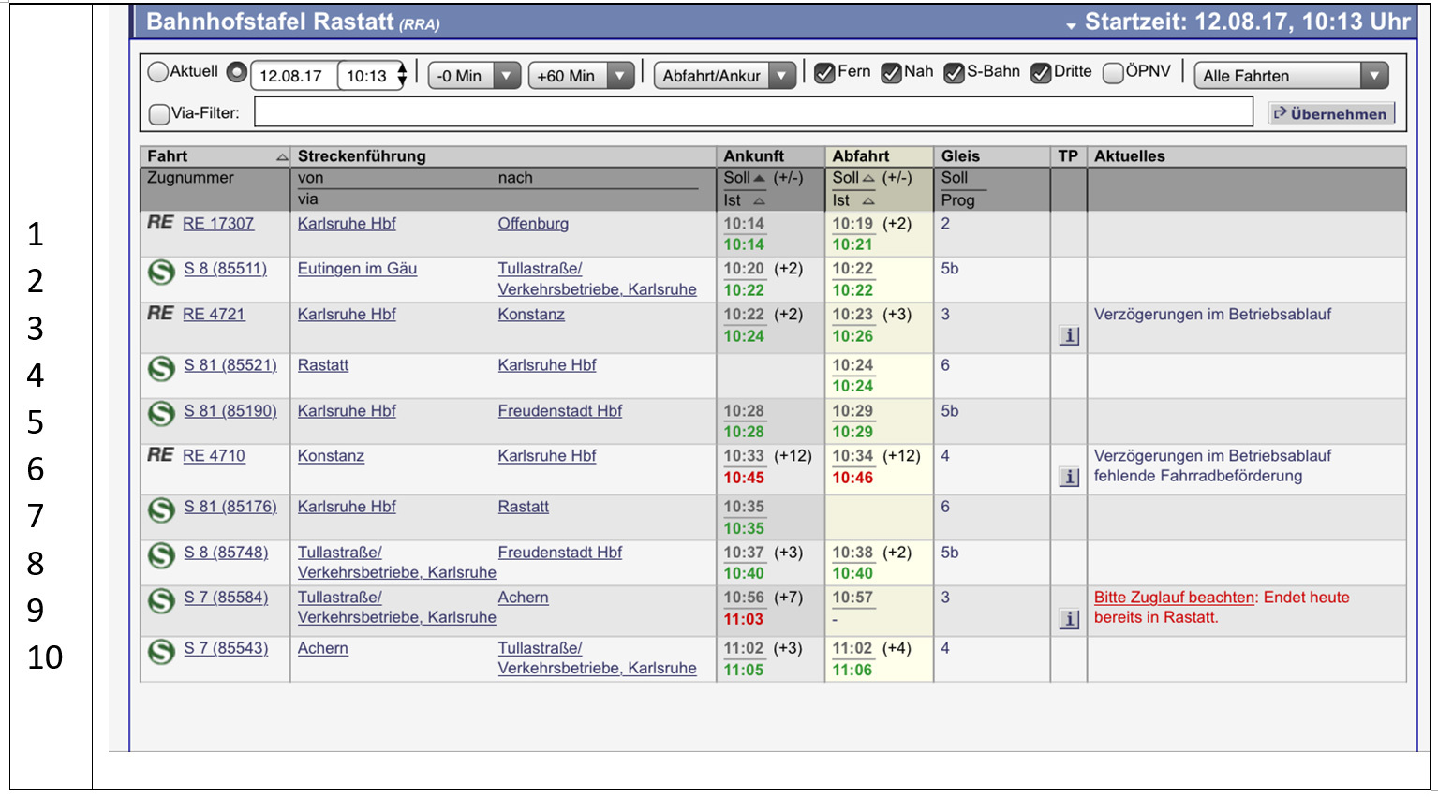Select the Aktuell radio button
Viewport: 1438px width, 797px height.
tap(158, 72)
